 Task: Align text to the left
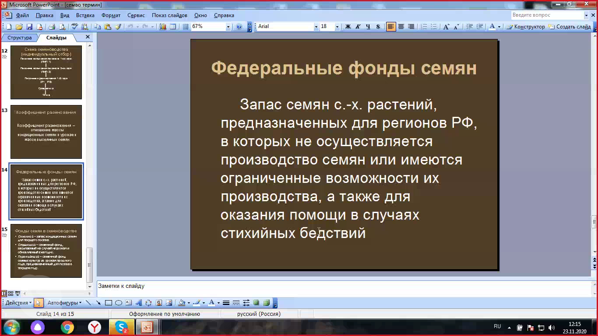point(391,27)
